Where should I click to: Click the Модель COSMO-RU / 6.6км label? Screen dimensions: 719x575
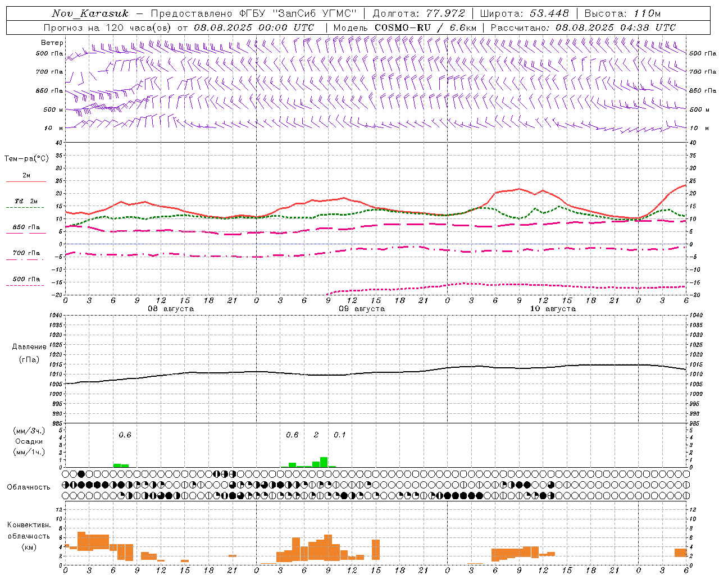[x=404, y=28]
